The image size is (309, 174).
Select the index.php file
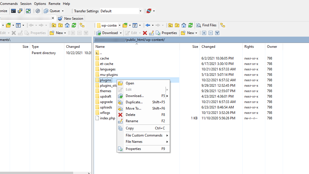(107, 118)
